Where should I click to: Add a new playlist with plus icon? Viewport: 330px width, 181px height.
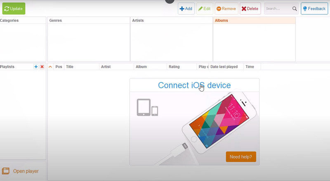pyautogui.click(x=36, y=66)
